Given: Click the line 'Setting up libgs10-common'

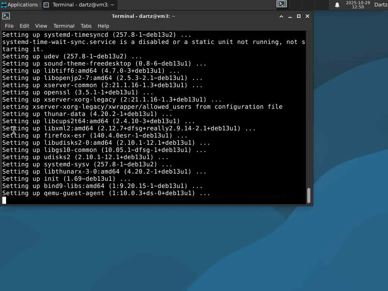Looking at the screenshot, I should [x=104, y=150].
